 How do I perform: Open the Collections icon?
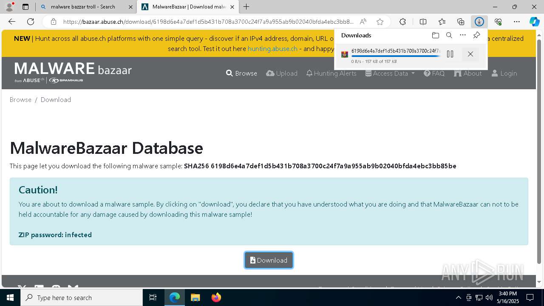pyautogui.click(x=461, y=22)
